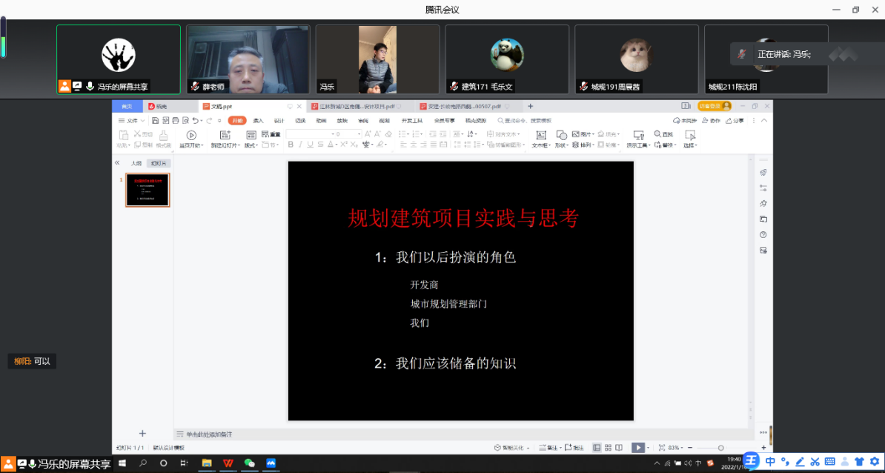Viewport: 885px width, 473px height.
Task: Open WeChat from the Windows taskbar
Action: (250, 463)
